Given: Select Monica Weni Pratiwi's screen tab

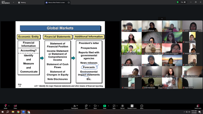Looking at the screenshot, I should click(56, 3).
